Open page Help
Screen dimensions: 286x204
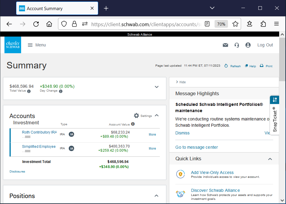click(x=250, y=66)
